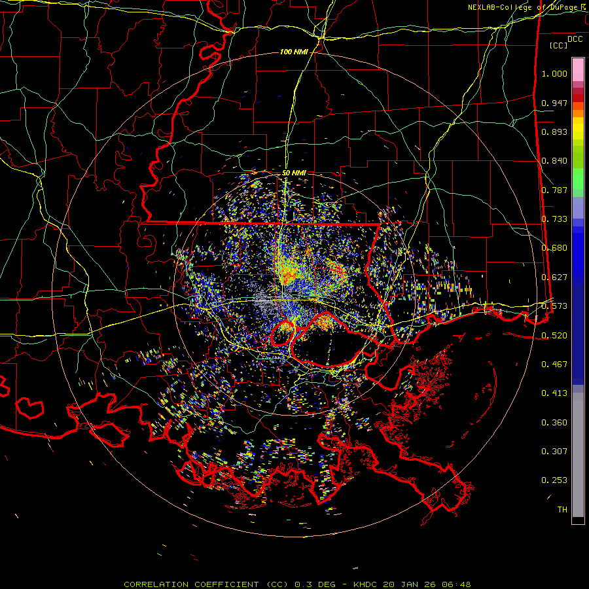
Task: Click the 0.3 DEG elevation text
Action: point(315,584)
